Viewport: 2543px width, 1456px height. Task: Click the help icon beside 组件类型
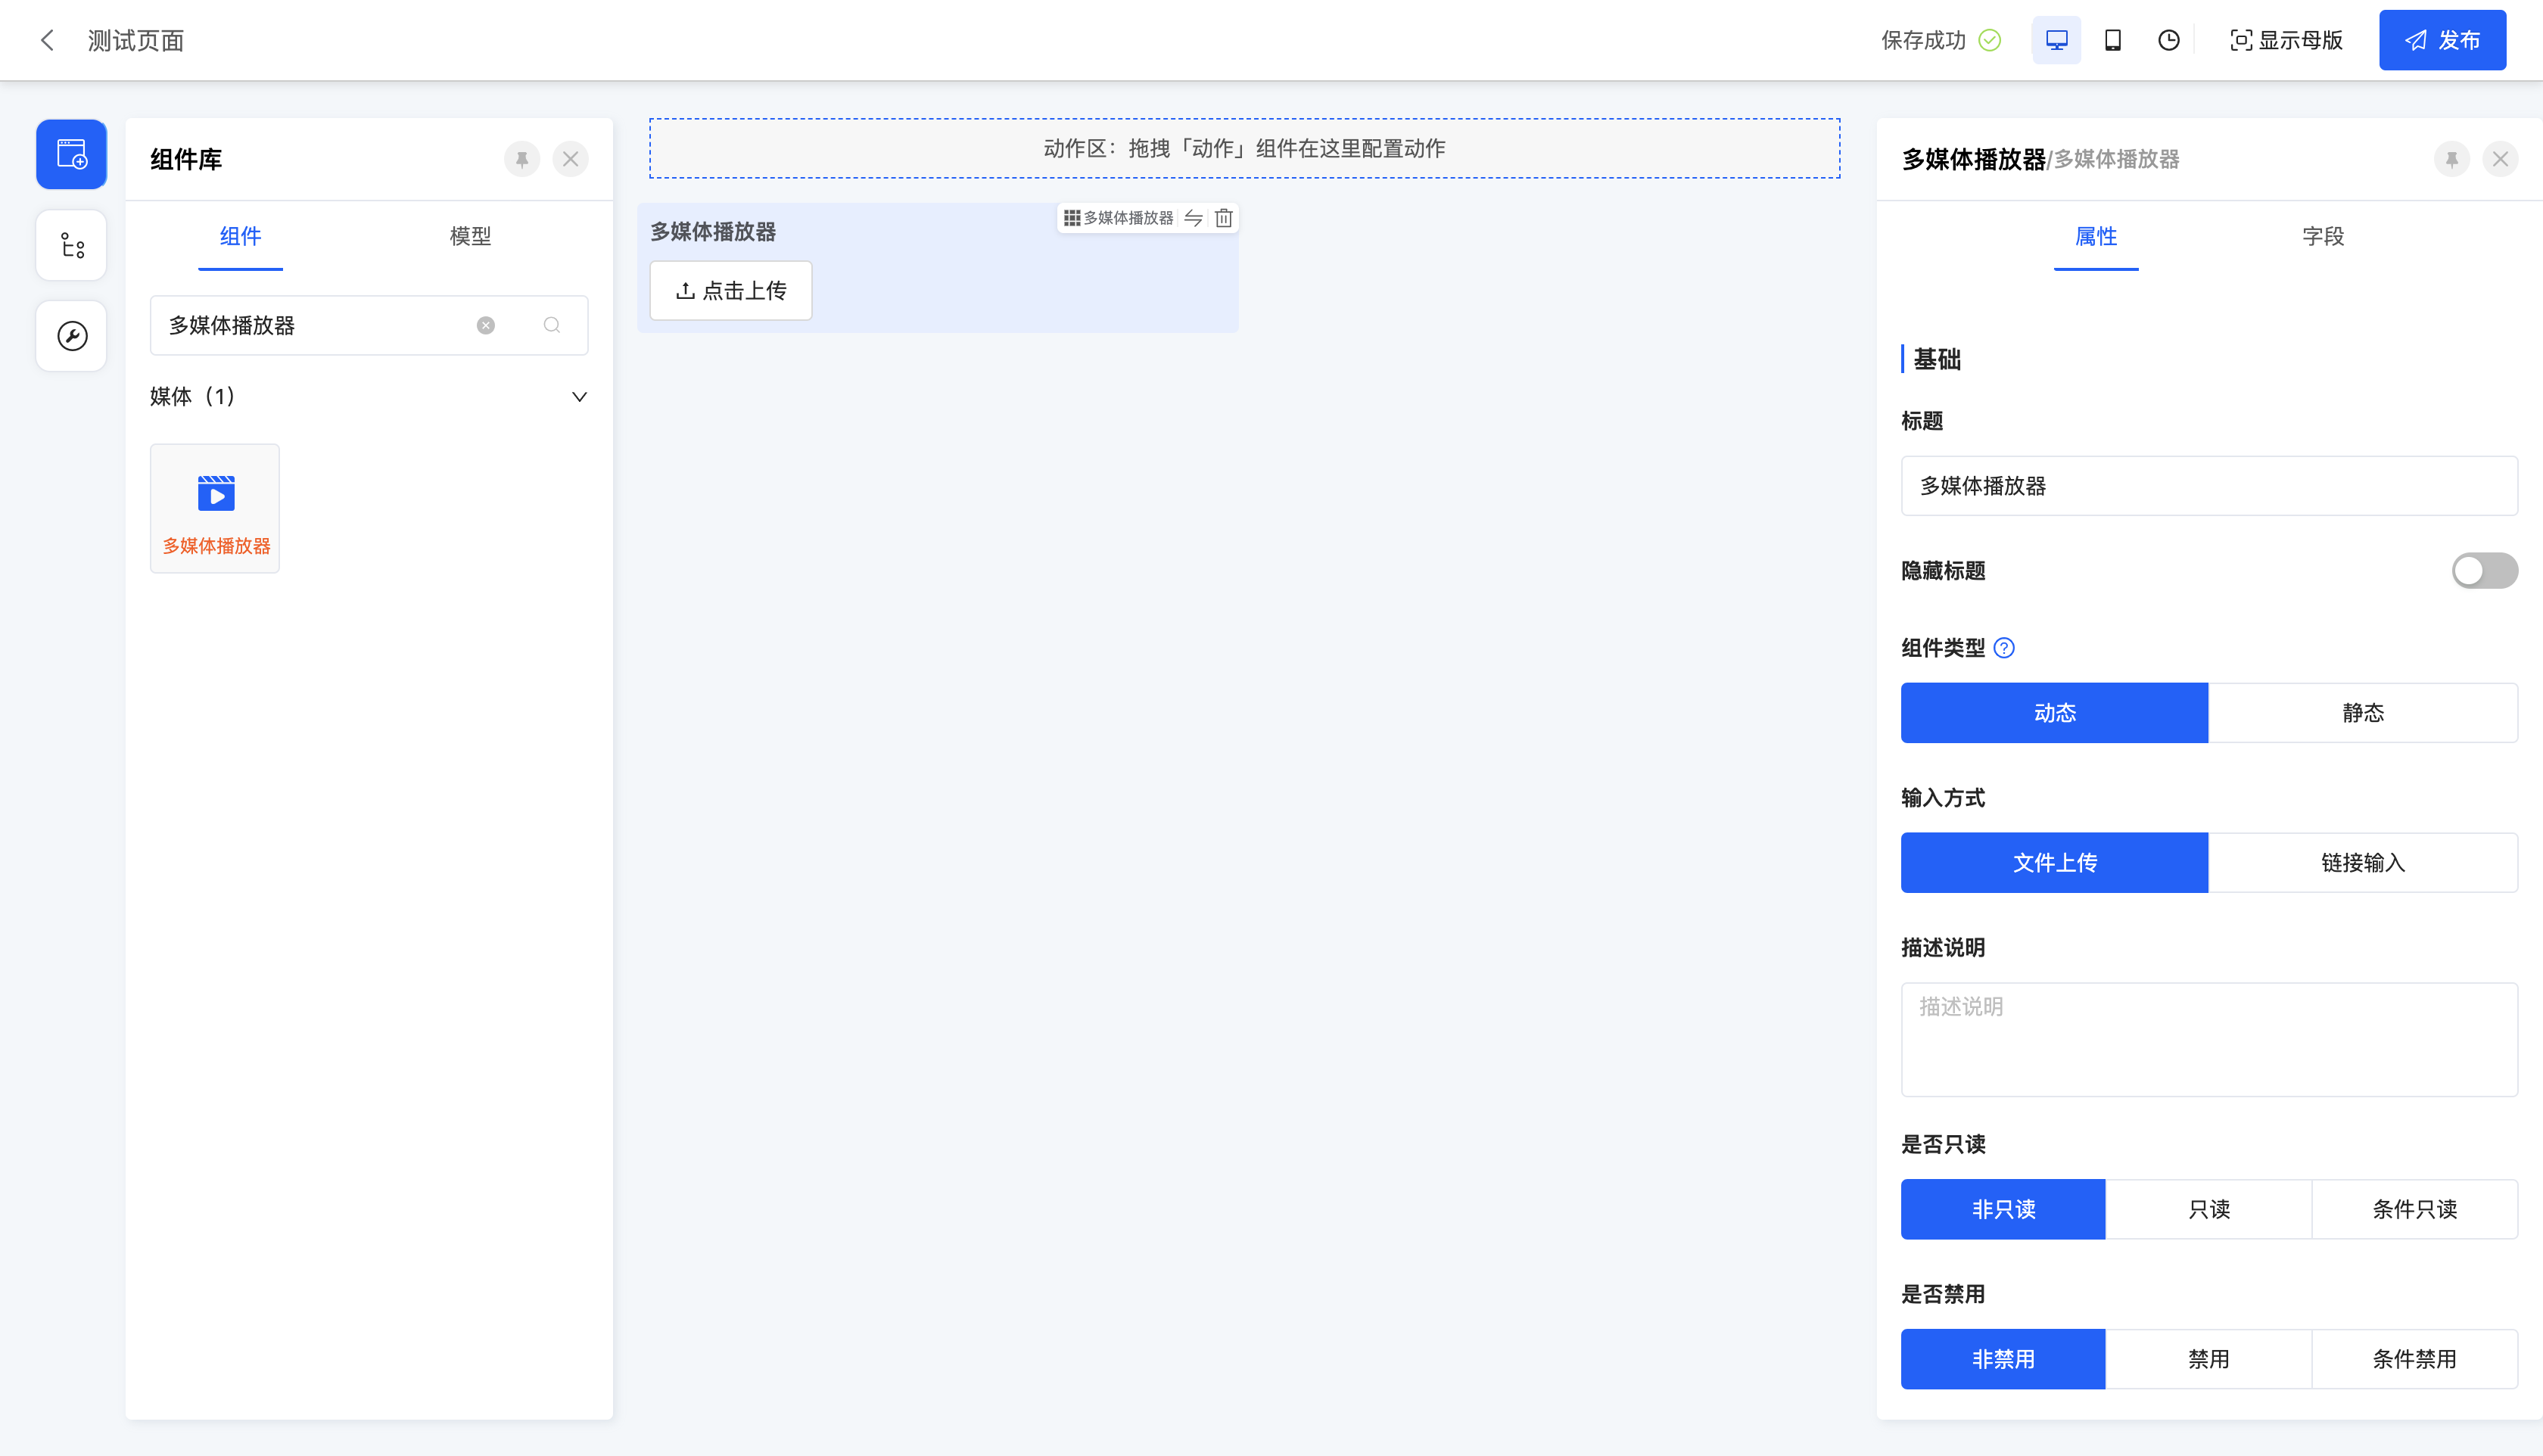pos(2003,648)
